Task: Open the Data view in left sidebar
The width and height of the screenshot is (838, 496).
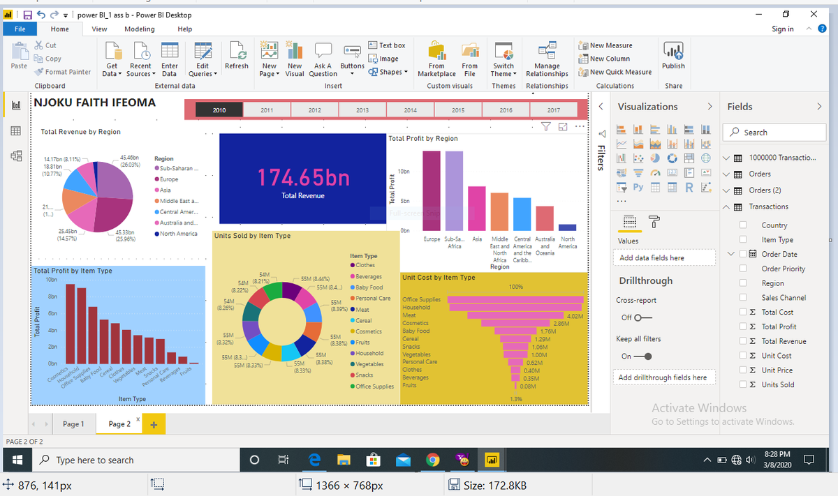Action: 15,132
